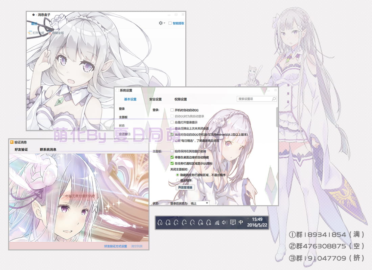Open the 登录后状态为 线上 dropdown

pos(199,203)
